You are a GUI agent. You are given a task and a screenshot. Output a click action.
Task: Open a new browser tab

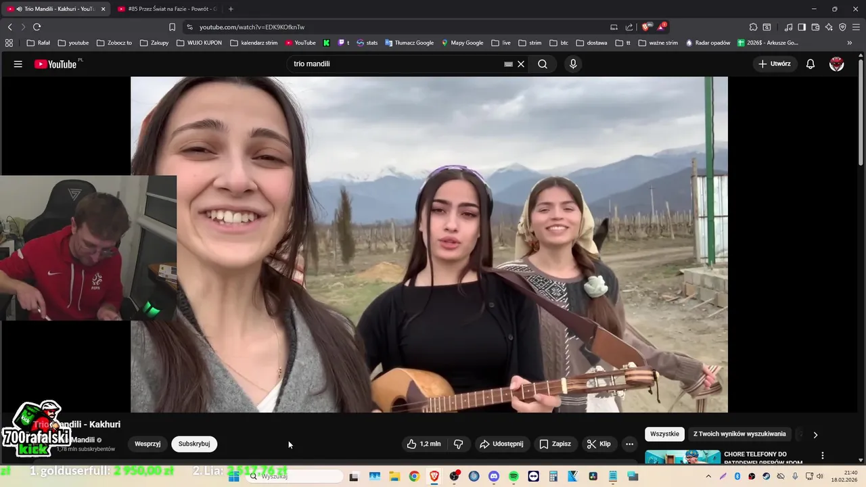(231, 9)
